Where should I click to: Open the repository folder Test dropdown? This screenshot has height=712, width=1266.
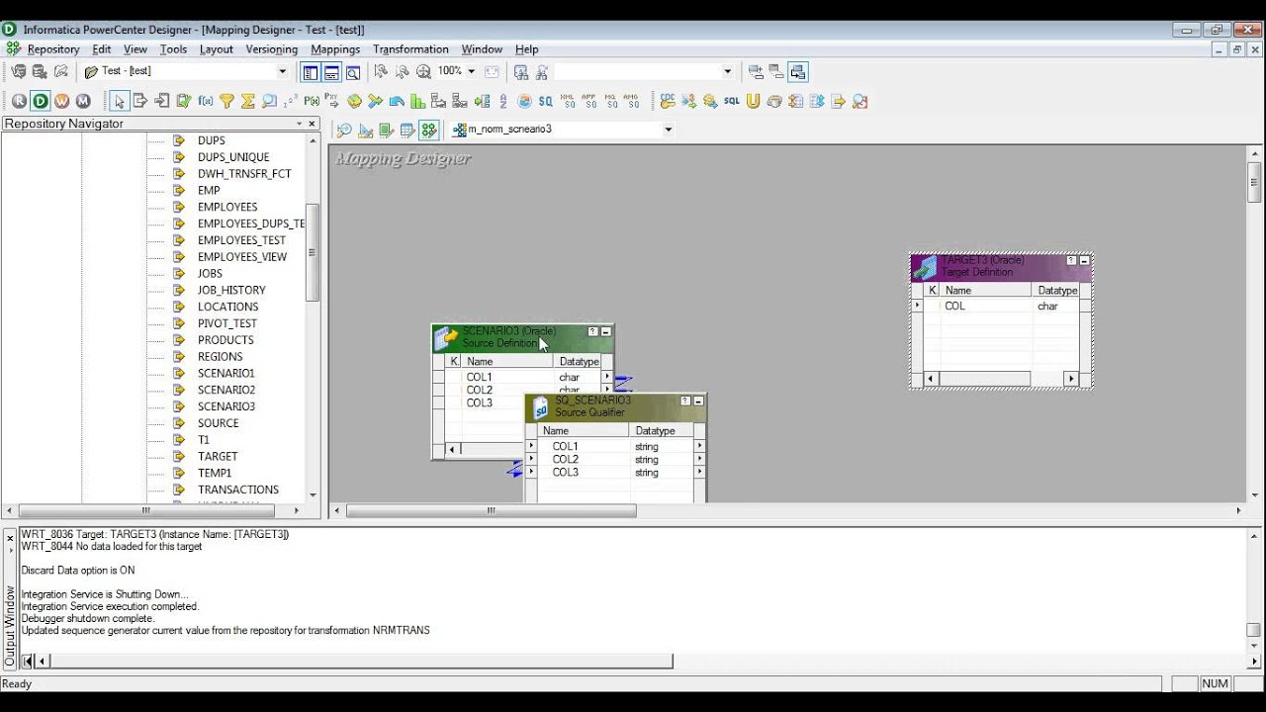click(282, 71)
